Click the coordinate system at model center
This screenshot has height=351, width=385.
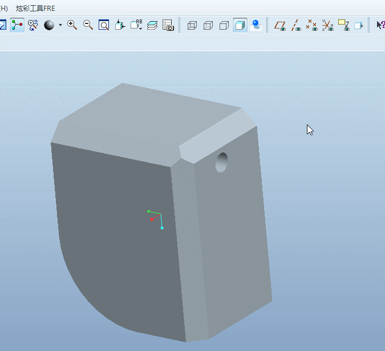point(156,219)
